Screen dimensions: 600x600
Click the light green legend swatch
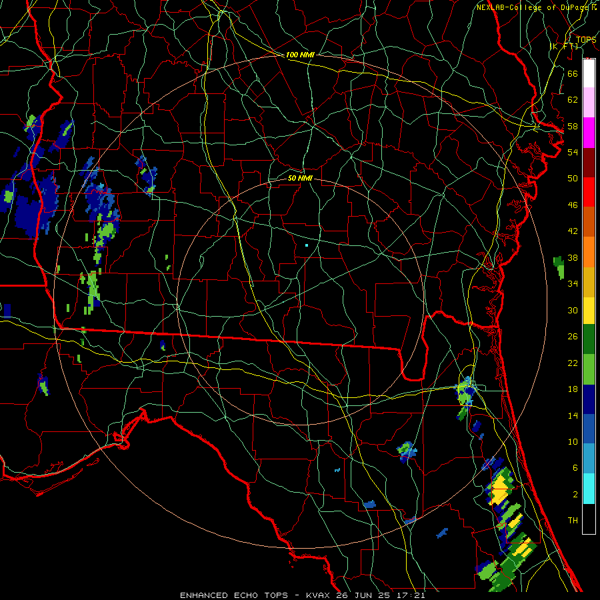pos(589,369)
